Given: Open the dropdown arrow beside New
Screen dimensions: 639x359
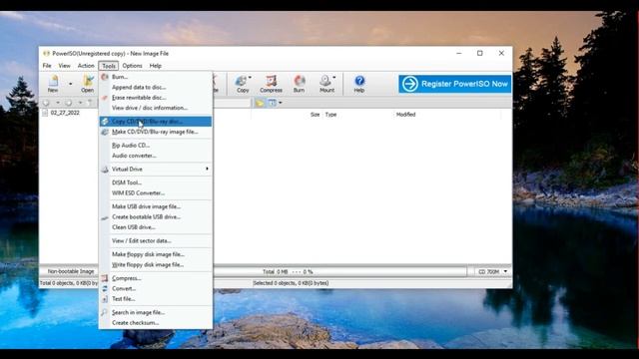Looking at the screenshot, I should (71, 84).
